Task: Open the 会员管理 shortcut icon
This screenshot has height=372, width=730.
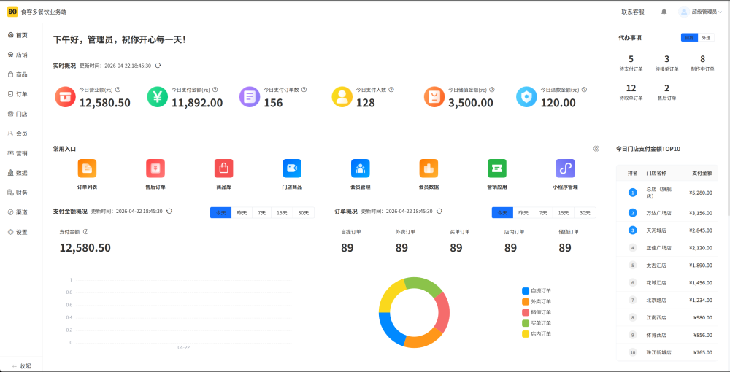Action: [361, 168]
